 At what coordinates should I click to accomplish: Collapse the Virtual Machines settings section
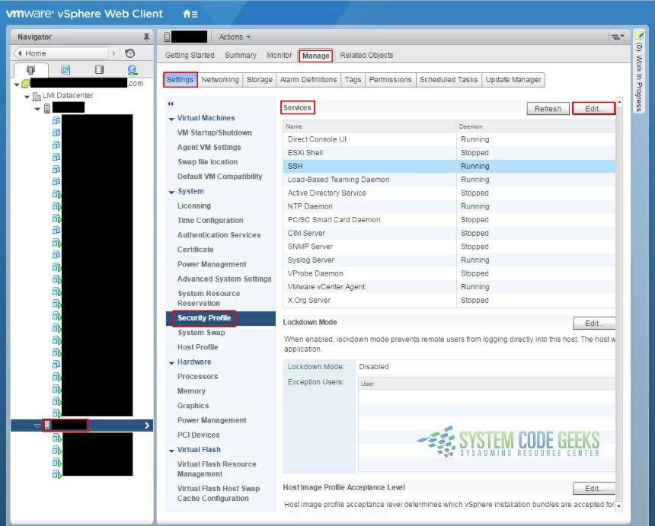tap(171, 119)
